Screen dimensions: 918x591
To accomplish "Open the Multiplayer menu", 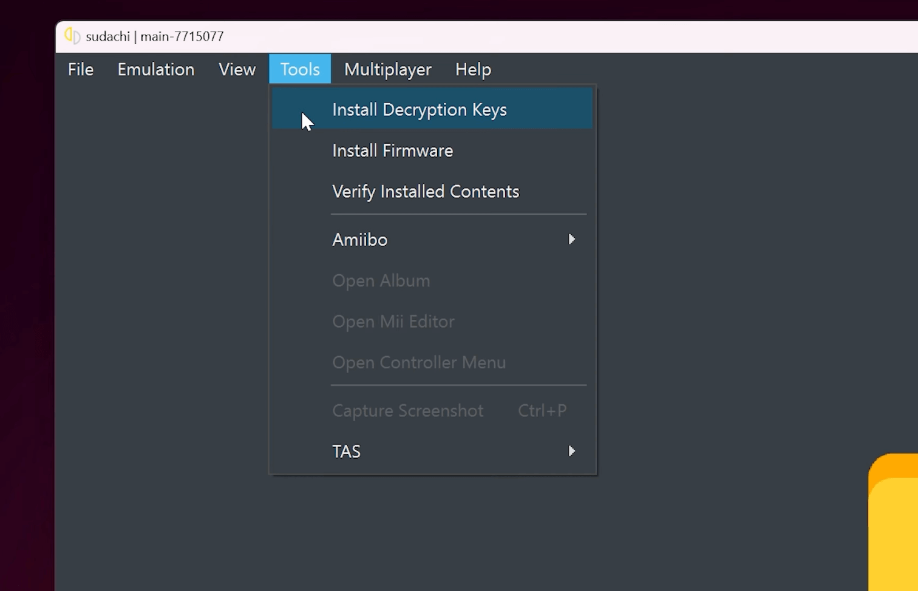I will pos(387,69).
